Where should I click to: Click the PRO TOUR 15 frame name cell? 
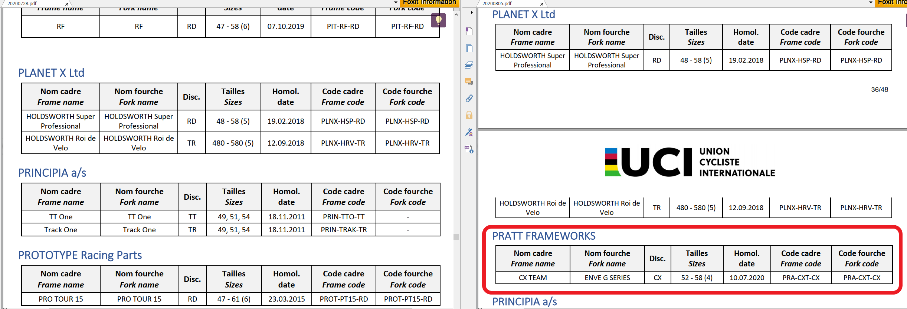pos(61,299)
